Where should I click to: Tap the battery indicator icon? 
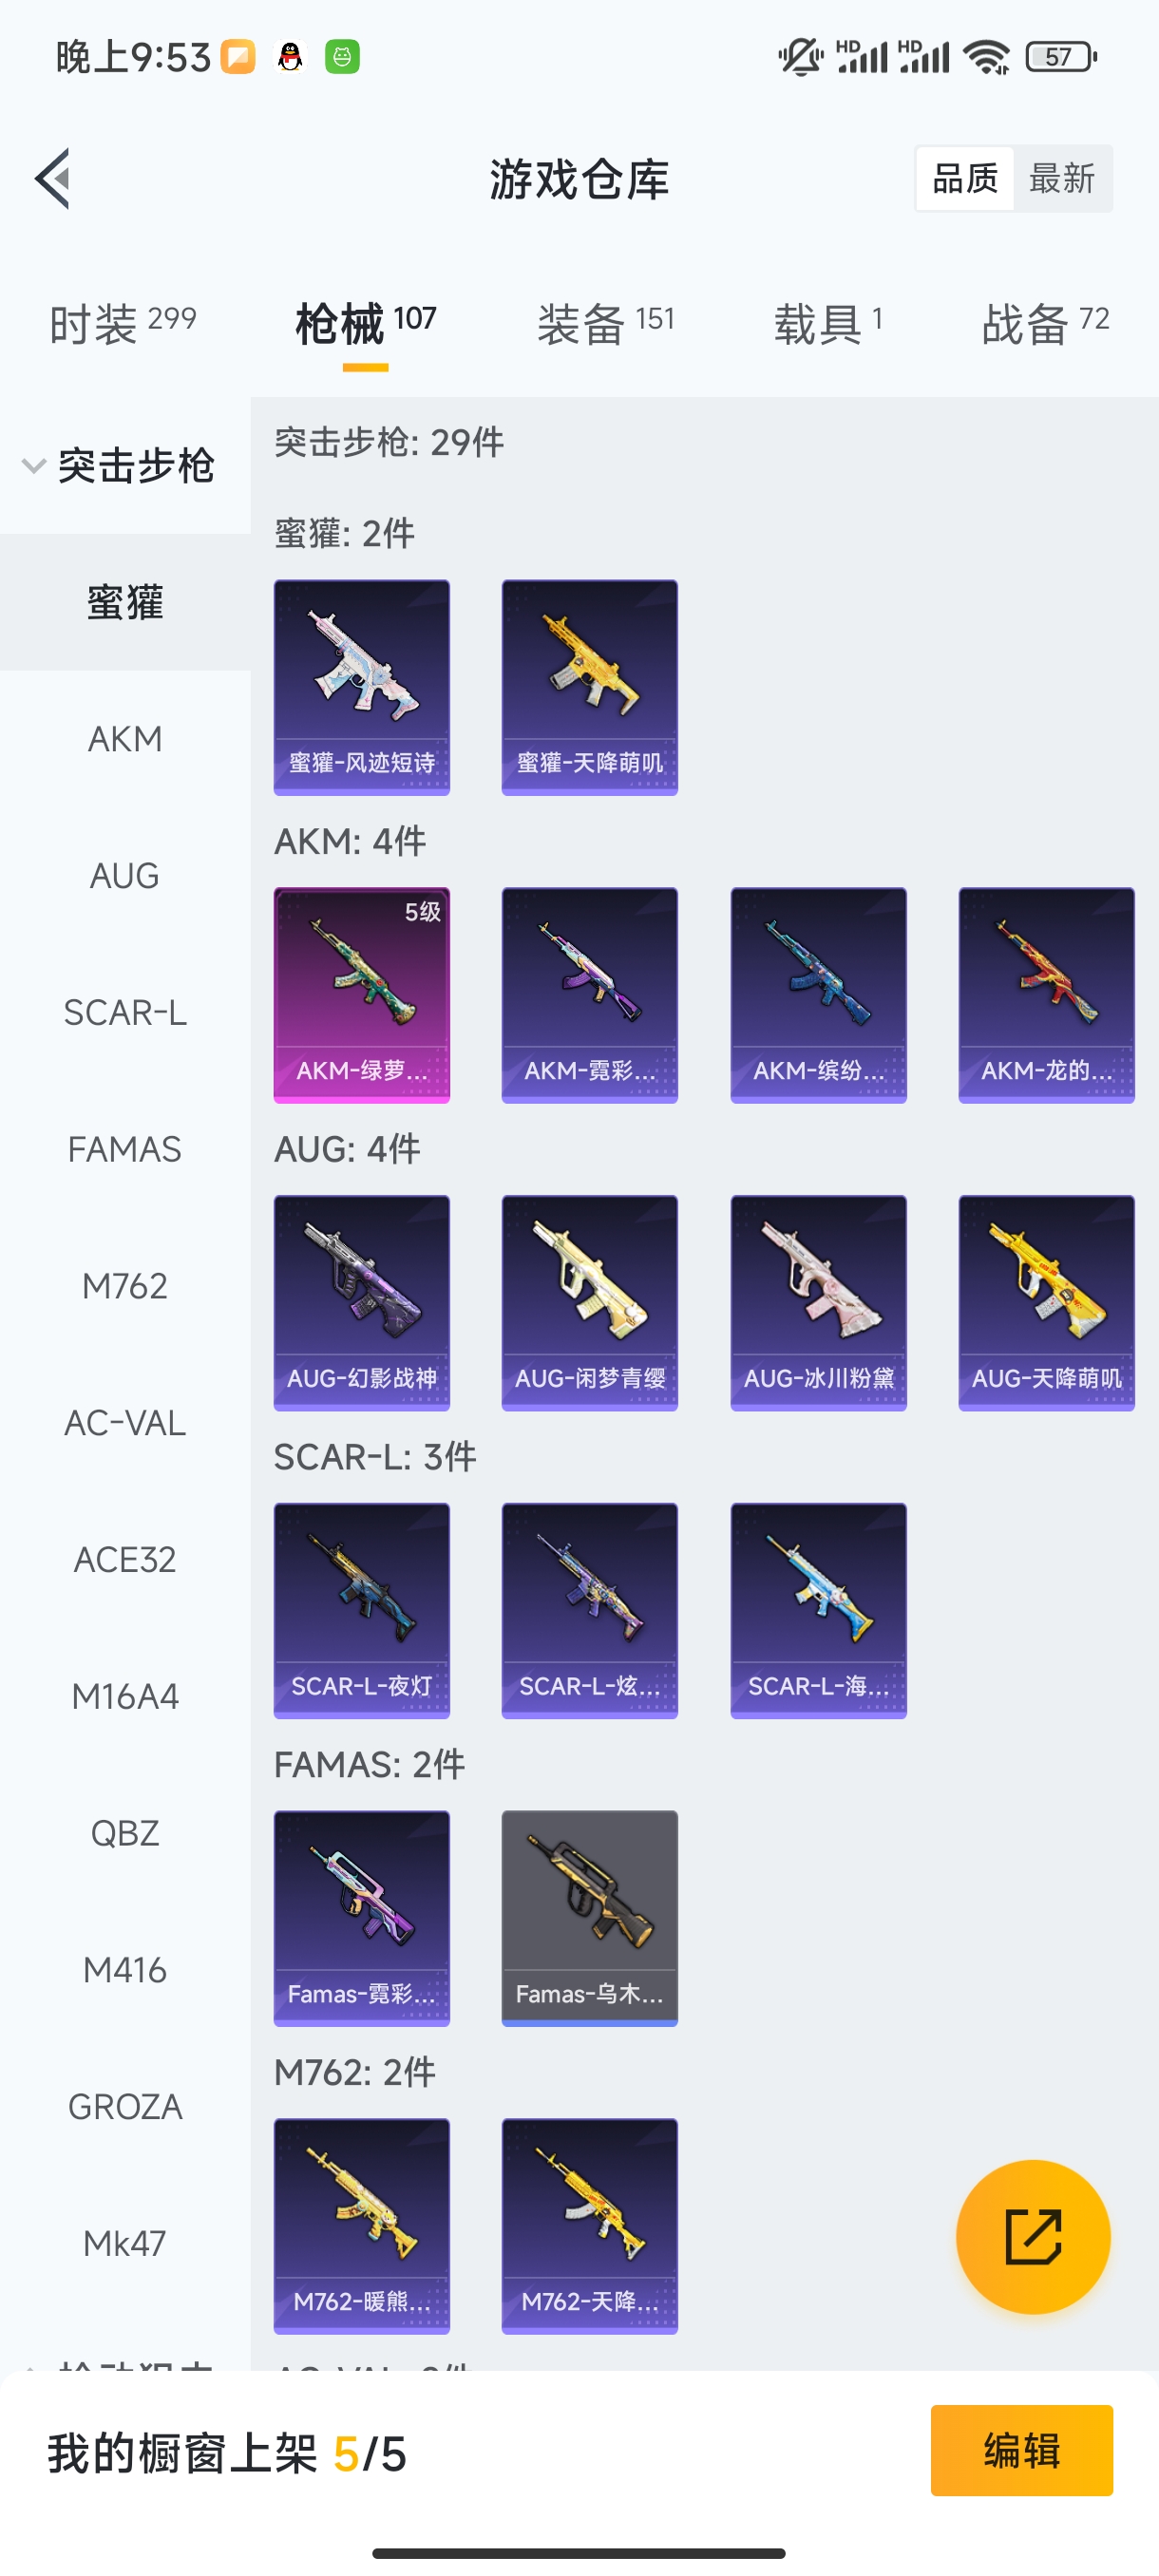point(1061,57)
